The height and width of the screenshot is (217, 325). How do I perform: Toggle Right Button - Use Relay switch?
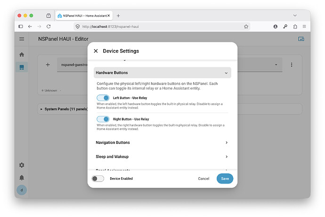pos(103,119)
